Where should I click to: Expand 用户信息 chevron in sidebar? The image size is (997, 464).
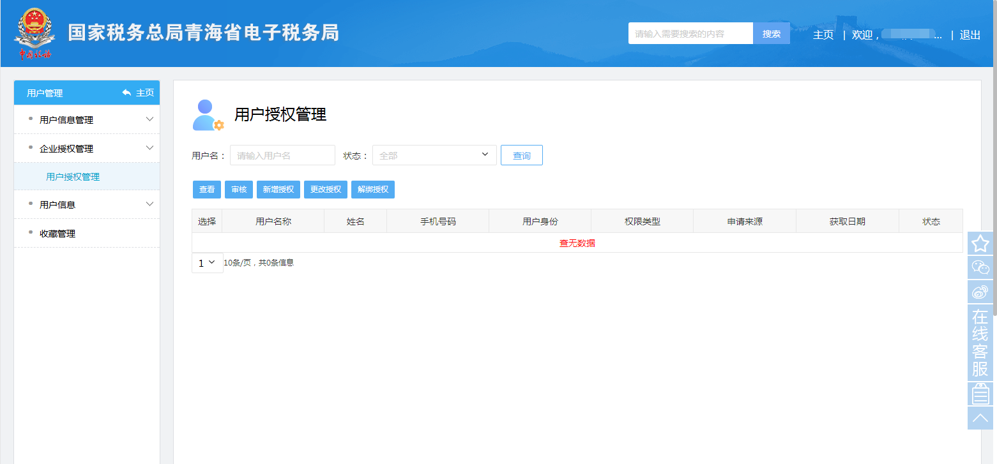coord(150,204)
